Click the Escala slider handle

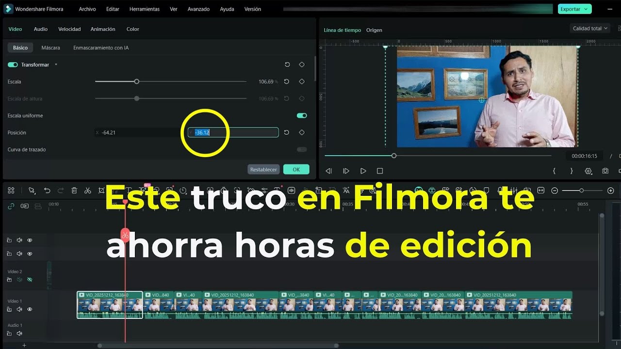137,81
